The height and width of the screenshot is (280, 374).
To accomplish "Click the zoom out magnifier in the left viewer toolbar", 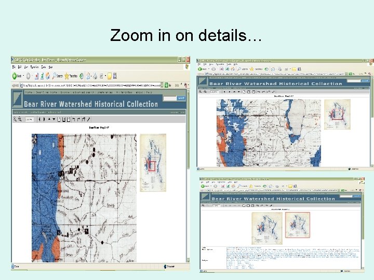I will tap(20, 119).
